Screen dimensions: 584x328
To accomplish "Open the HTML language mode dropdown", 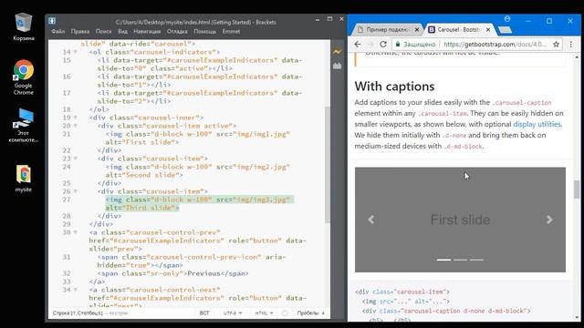I will click(x=264, y=313).
